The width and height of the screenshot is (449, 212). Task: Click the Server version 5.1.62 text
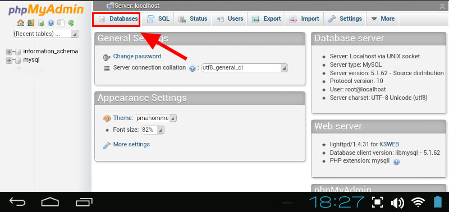coord(387,73)
